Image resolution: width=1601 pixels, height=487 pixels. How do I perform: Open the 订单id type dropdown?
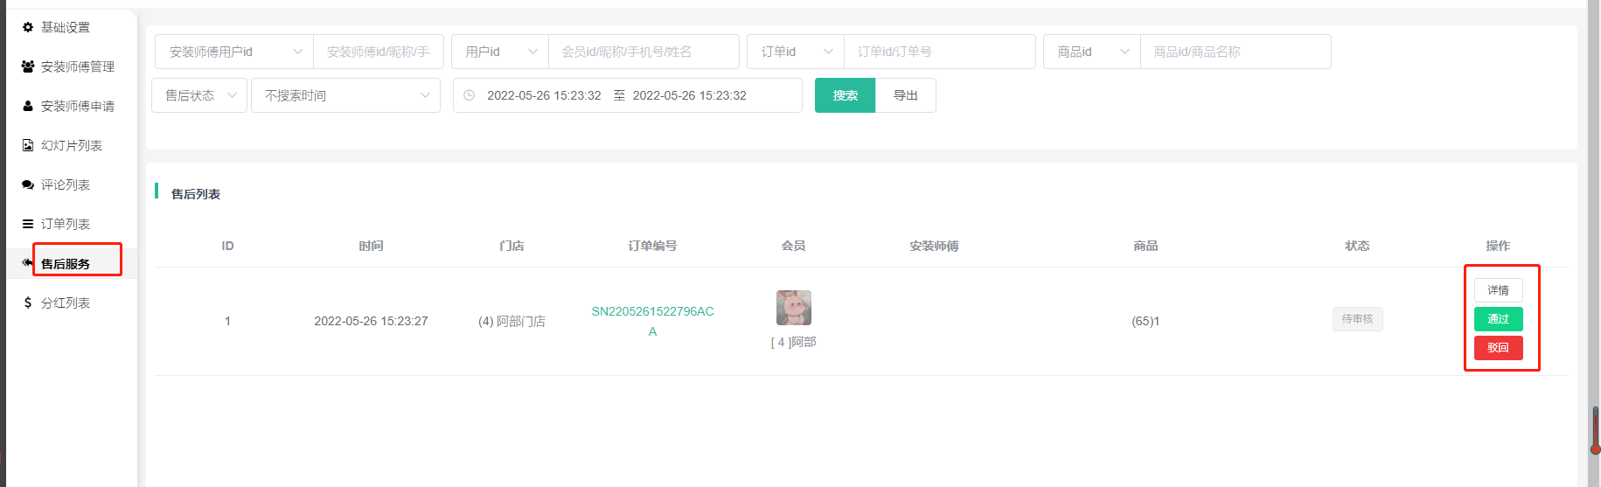coord(795,52)
